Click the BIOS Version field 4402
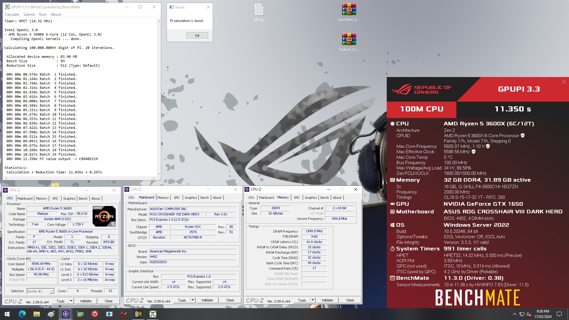 (x=193, y=257)
